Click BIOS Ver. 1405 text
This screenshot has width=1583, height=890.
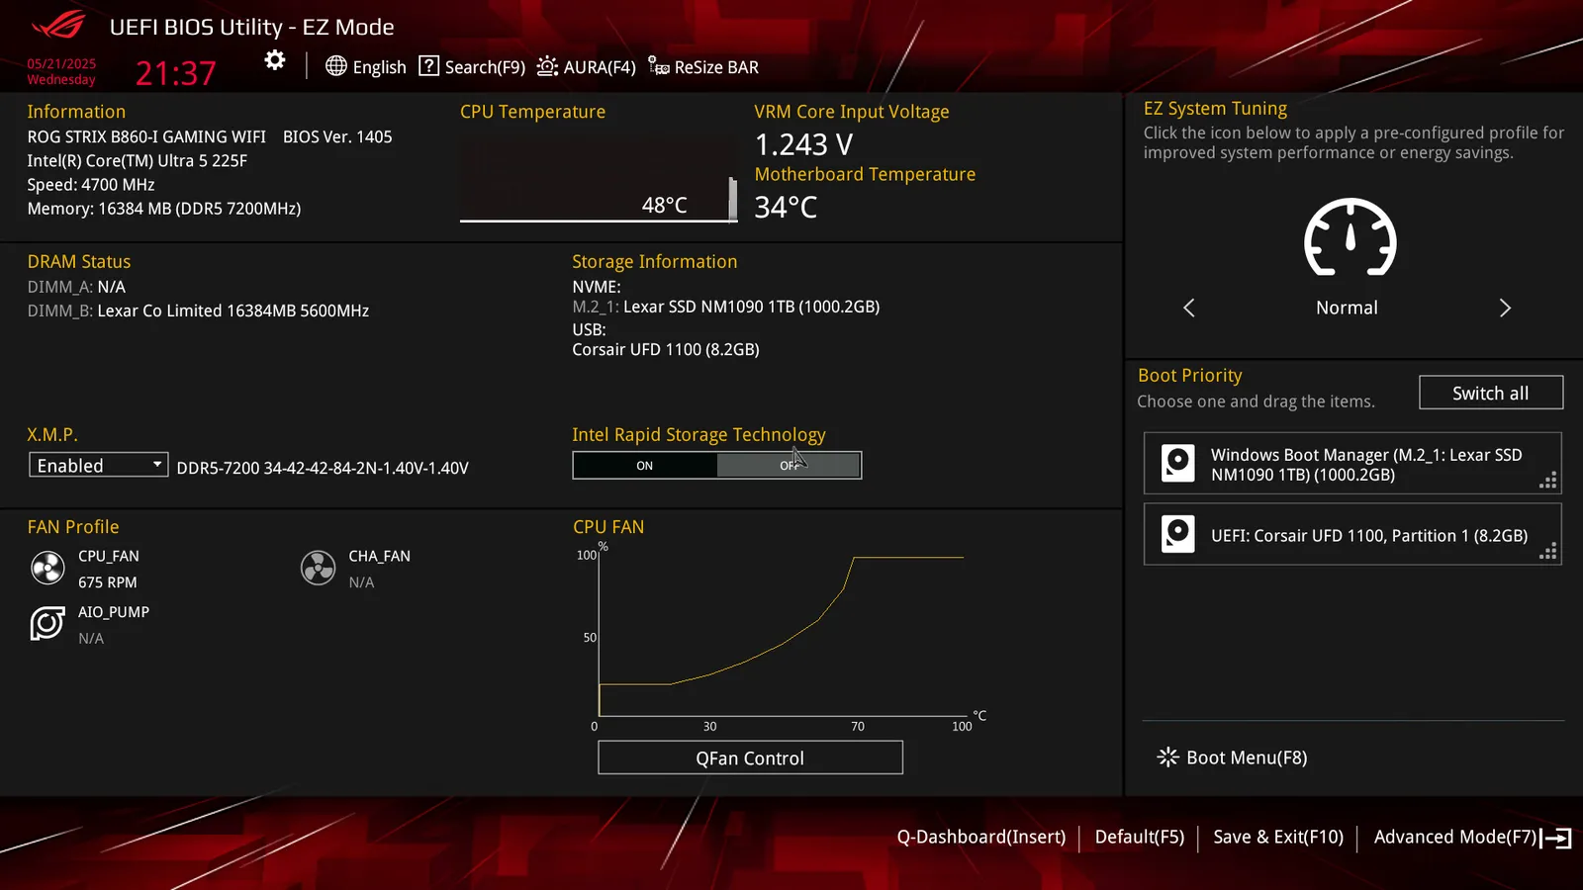click(337, 136)
